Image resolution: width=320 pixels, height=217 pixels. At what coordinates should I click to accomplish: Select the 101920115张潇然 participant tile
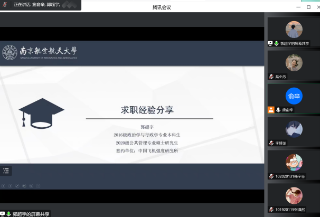293,196
